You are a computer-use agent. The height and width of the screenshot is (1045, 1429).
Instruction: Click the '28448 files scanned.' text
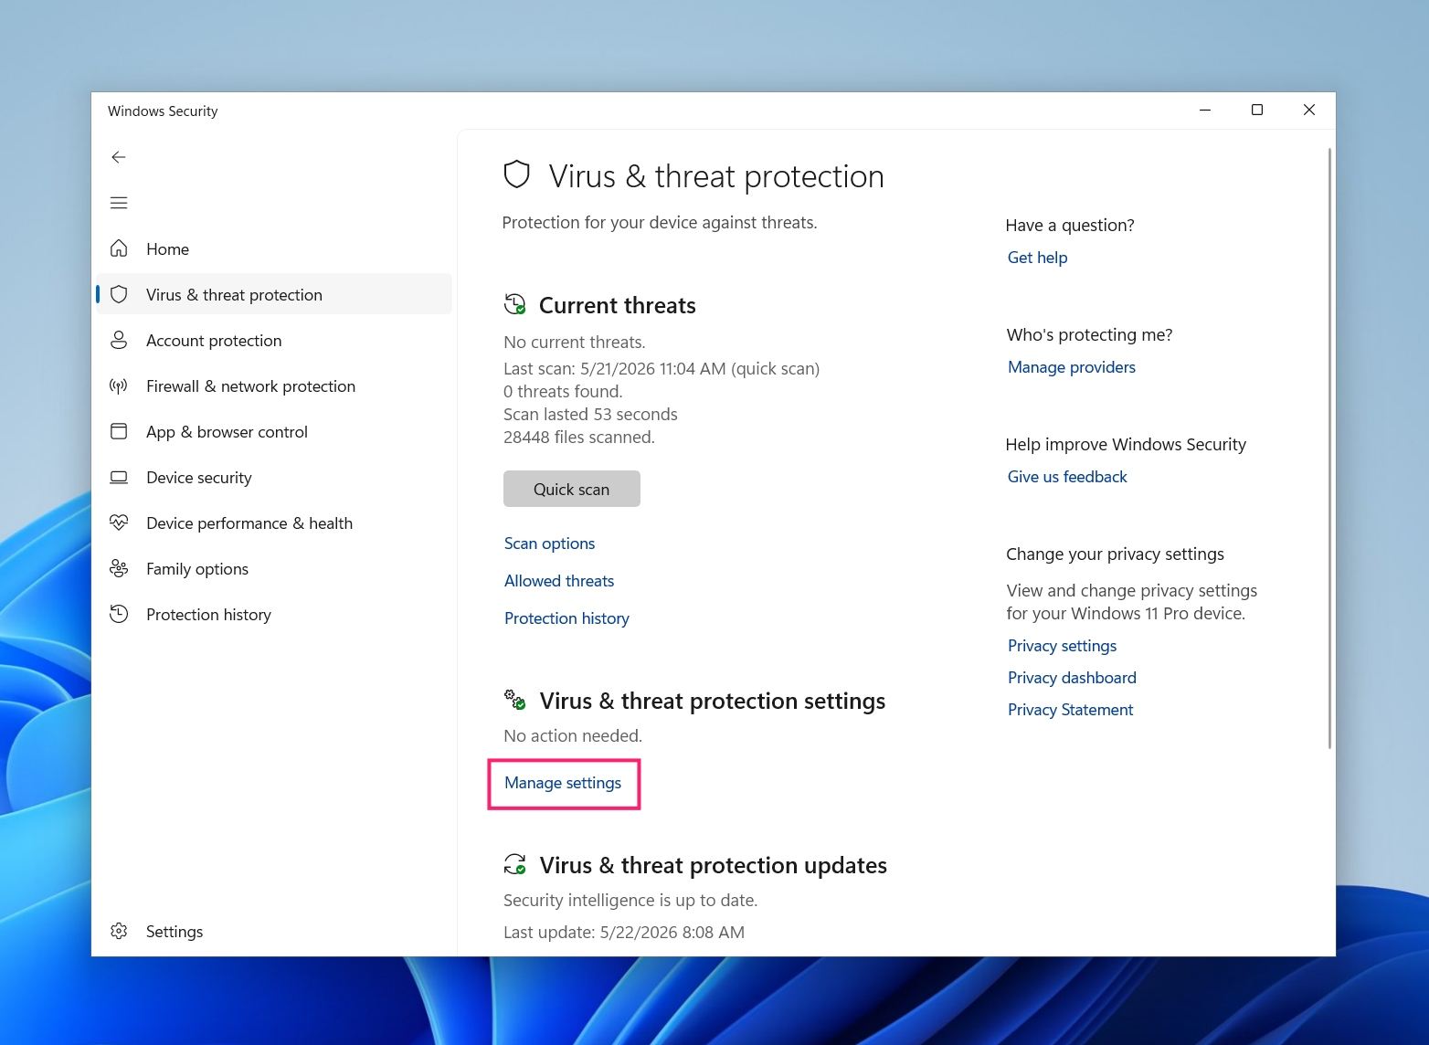click(579, 438)
